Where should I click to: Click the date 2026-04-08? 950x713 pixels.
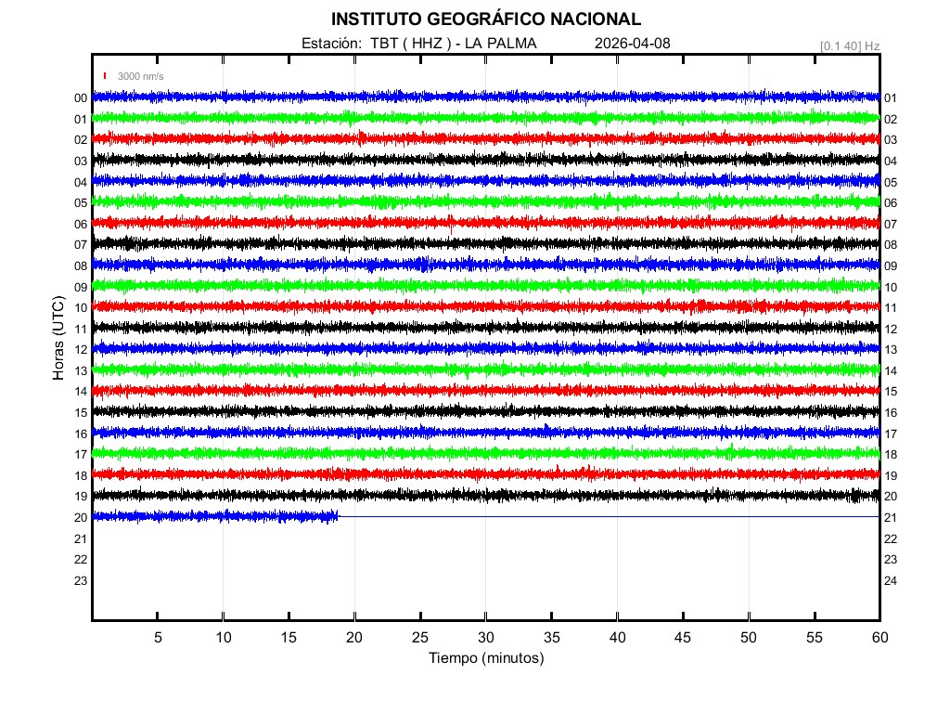coord(632,43)
